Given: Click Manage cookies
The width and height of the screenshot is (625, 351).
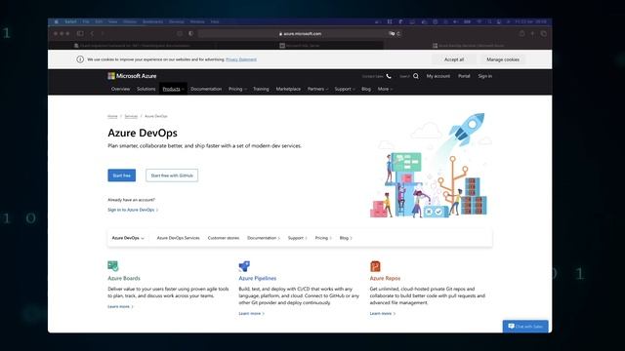Looking at the screenshot, I should 503,59.
